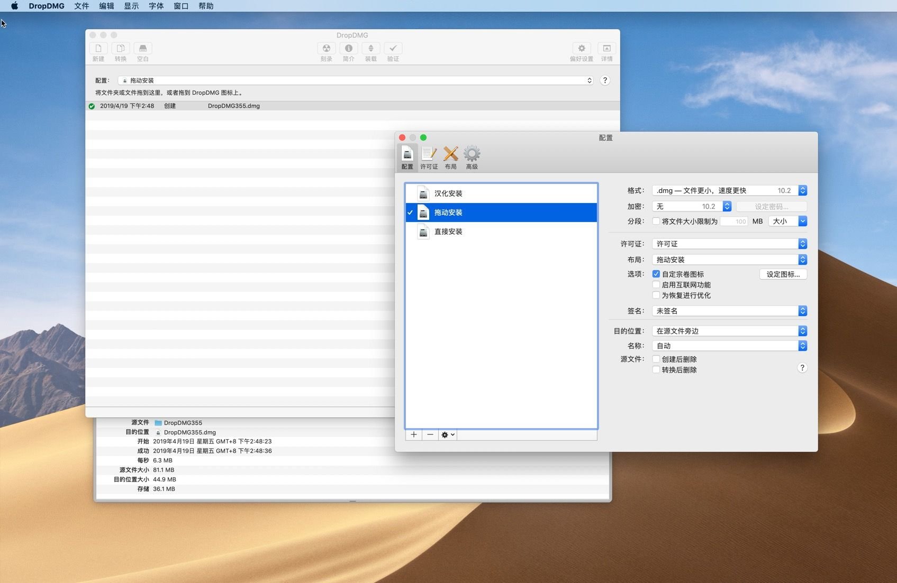897x583 pixels.
Task: Click the 刻录 (Burn) toolbar icon
Action: [x=327, y=48]
